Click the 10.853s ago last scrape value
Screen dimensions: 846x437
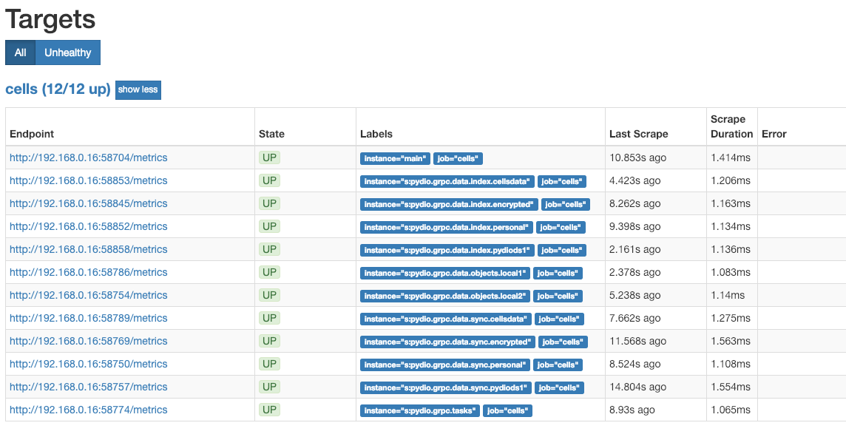pos(637,157)
